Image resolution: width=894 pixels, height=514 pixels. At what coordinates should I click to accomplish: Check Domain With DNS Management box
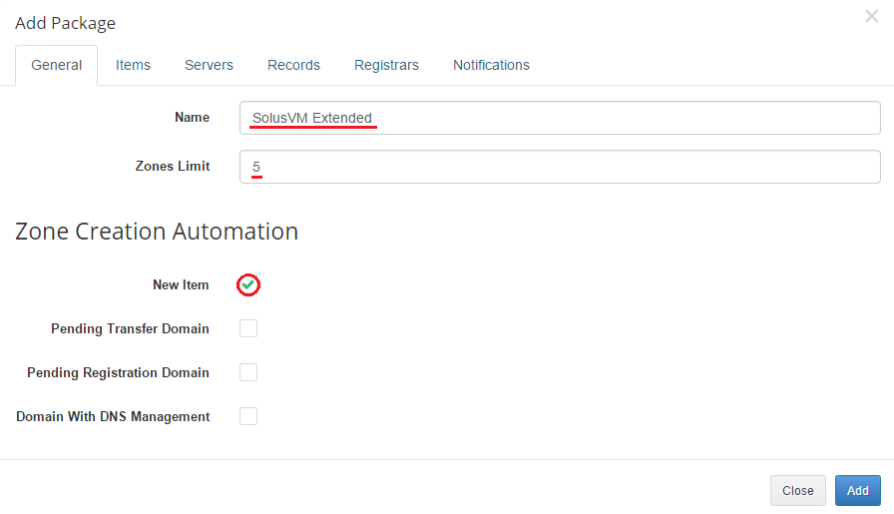point(248,416)
